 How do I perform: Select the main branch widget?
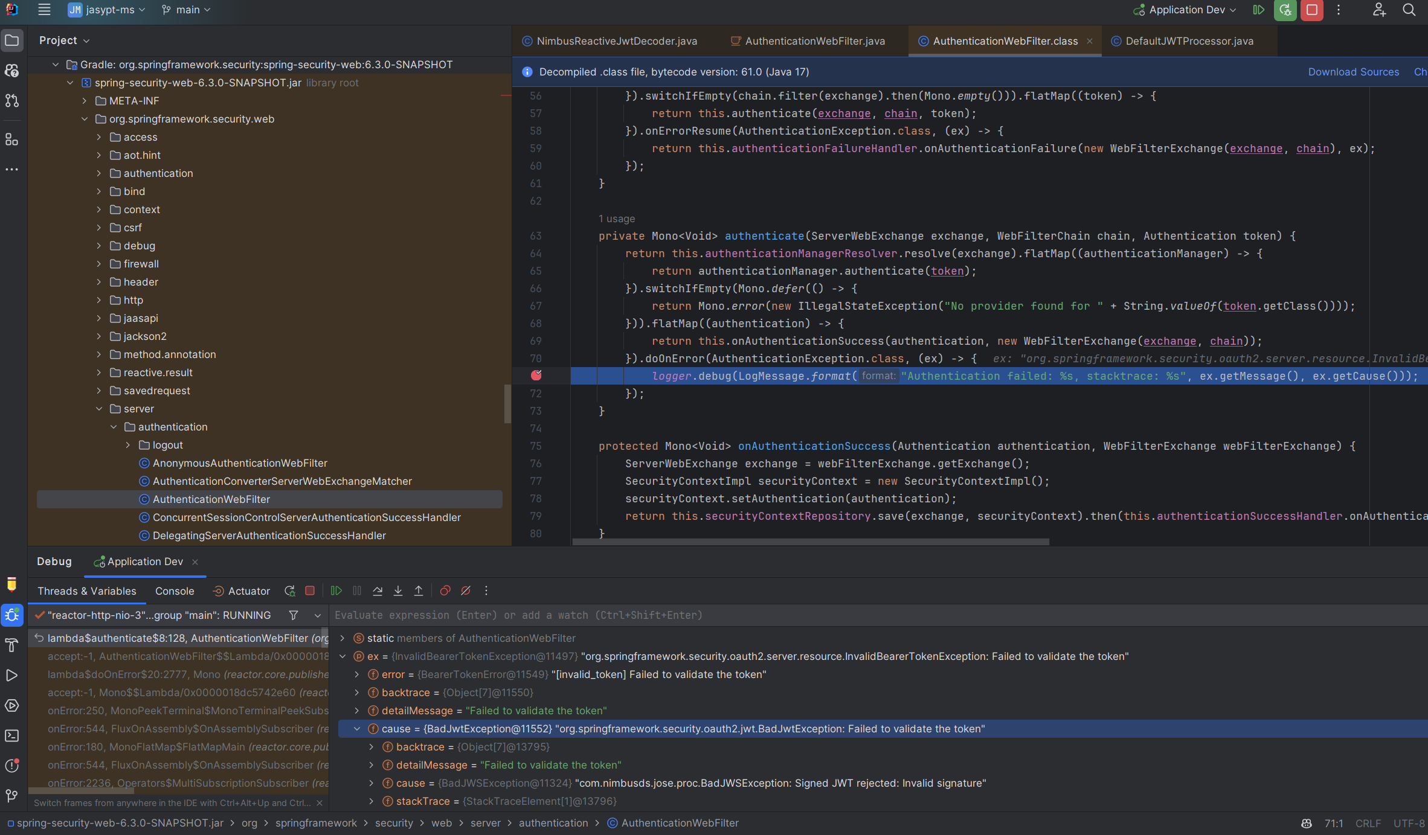[185, 10]
